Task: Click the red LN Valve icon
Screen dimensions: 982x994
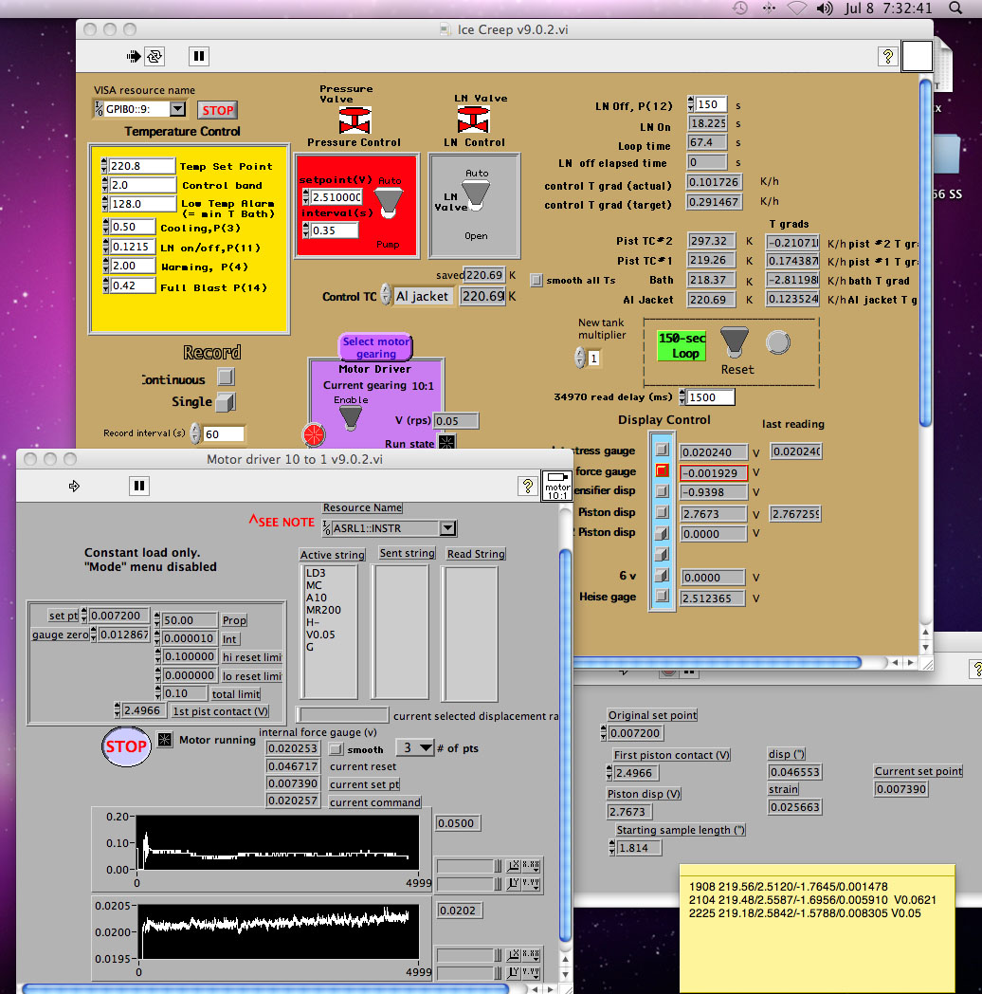Action: (474, 120)
